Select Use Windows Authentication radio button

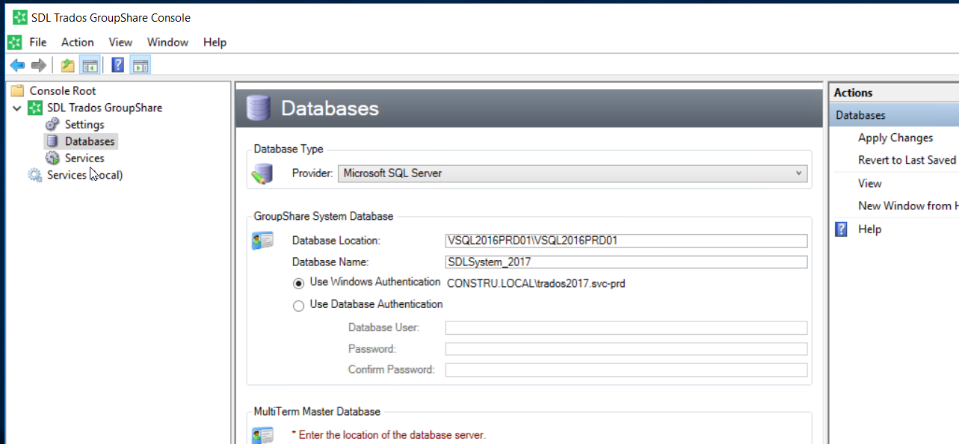pos(298,283)
